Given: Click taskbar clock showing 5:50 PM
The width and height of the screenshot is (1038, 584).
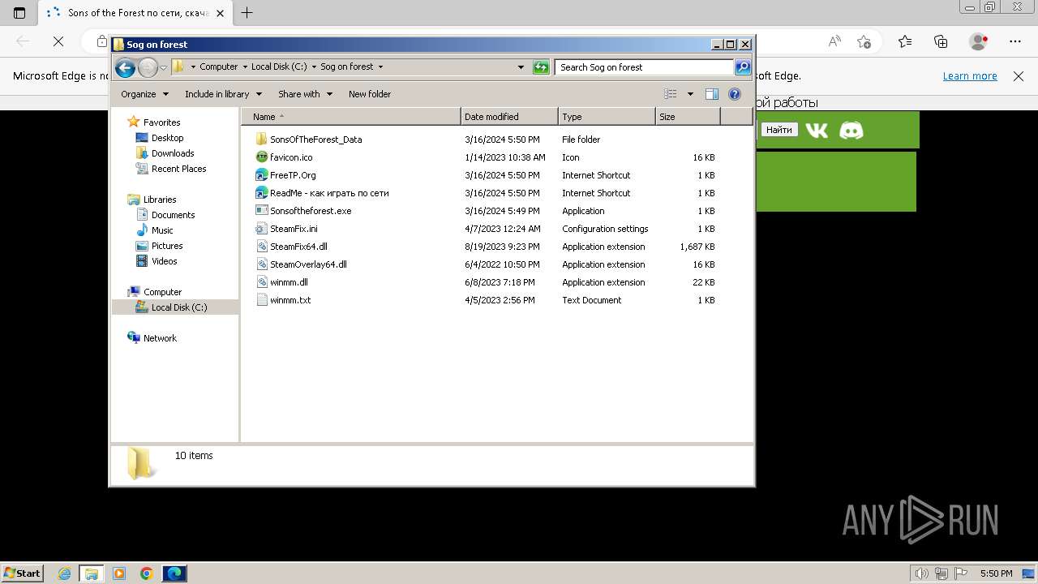Looking at the screenshot, I should 996,573.
